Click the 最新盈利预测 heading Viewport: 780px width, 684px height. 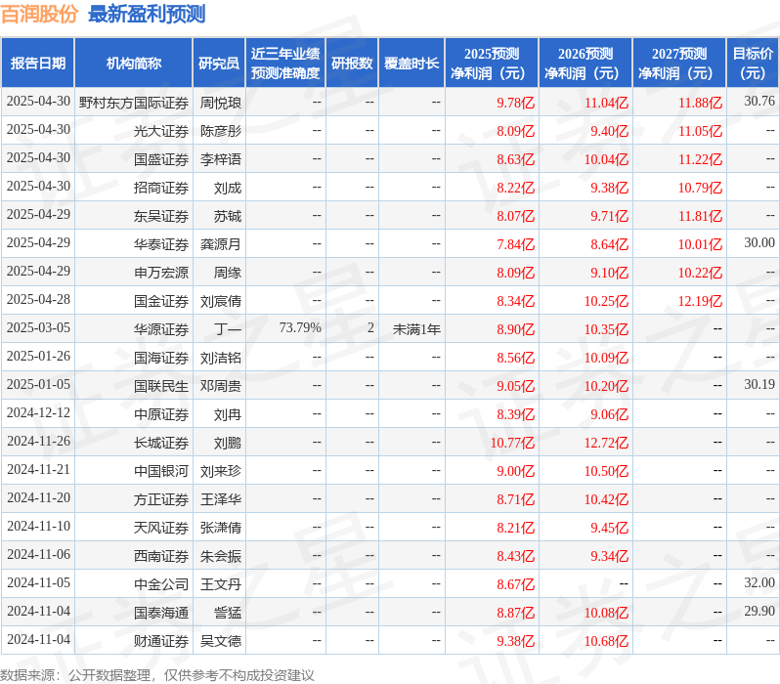(147, 14)
